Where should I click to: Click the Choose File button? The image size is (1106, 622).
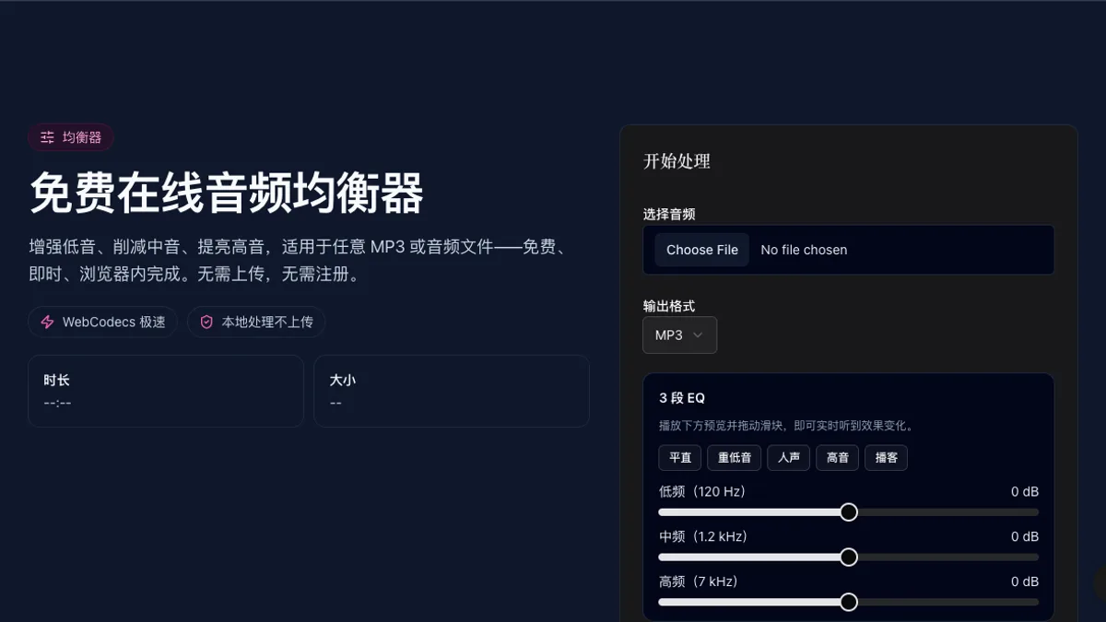(x=702, y=250)
